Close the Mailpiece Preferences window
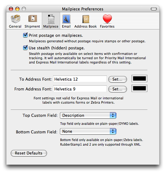 click(11, 9)
